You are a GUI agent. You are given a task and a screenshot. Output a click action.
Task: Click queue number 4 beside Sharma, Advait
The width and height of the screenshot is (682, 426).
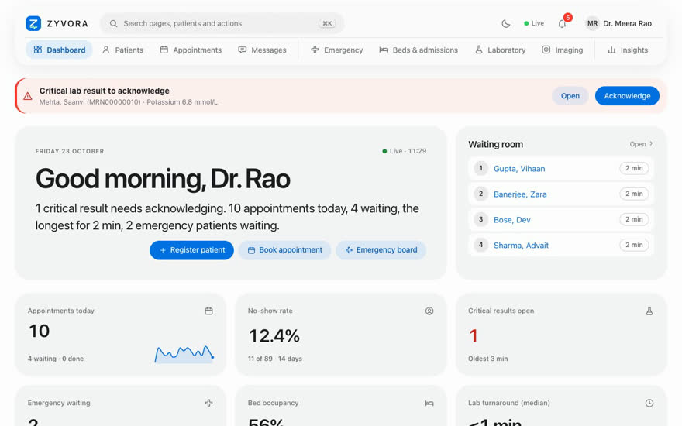(480, 246)
